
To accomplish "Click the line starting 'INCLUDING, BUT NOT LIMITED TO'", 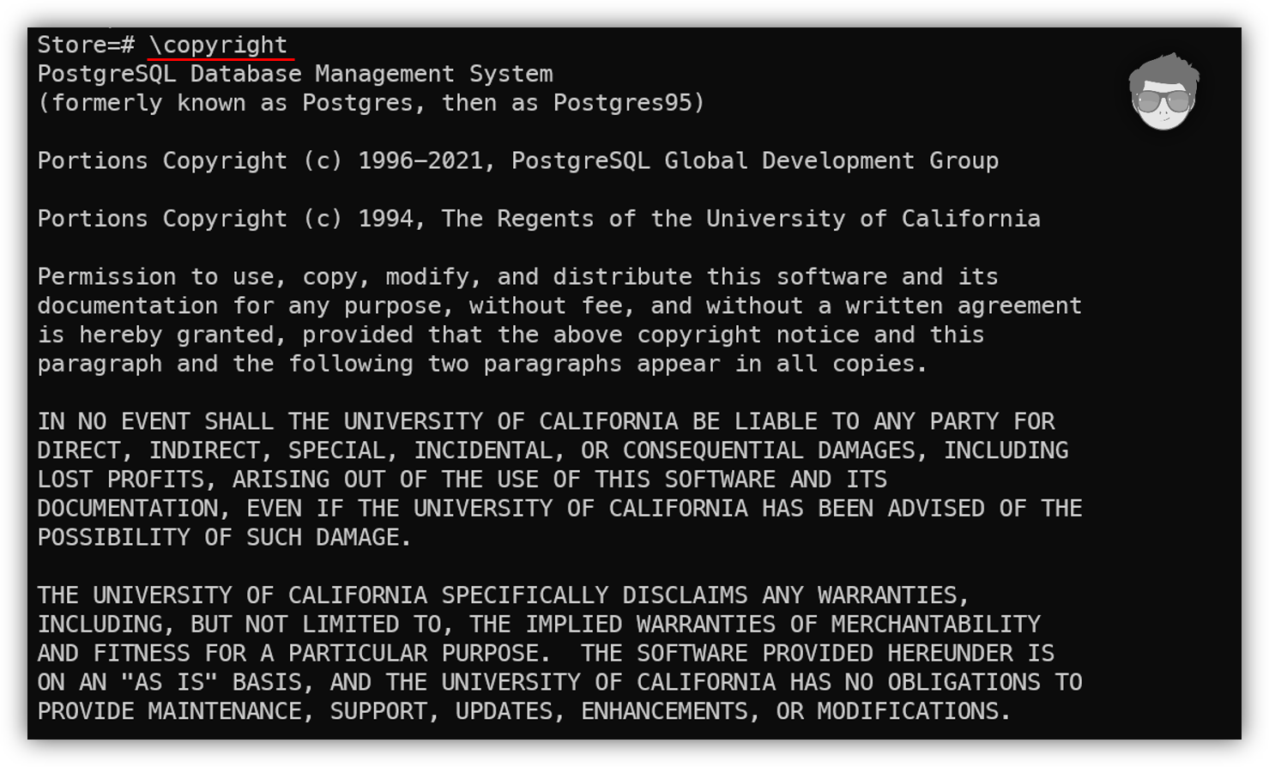I will (x=539, y=625).
